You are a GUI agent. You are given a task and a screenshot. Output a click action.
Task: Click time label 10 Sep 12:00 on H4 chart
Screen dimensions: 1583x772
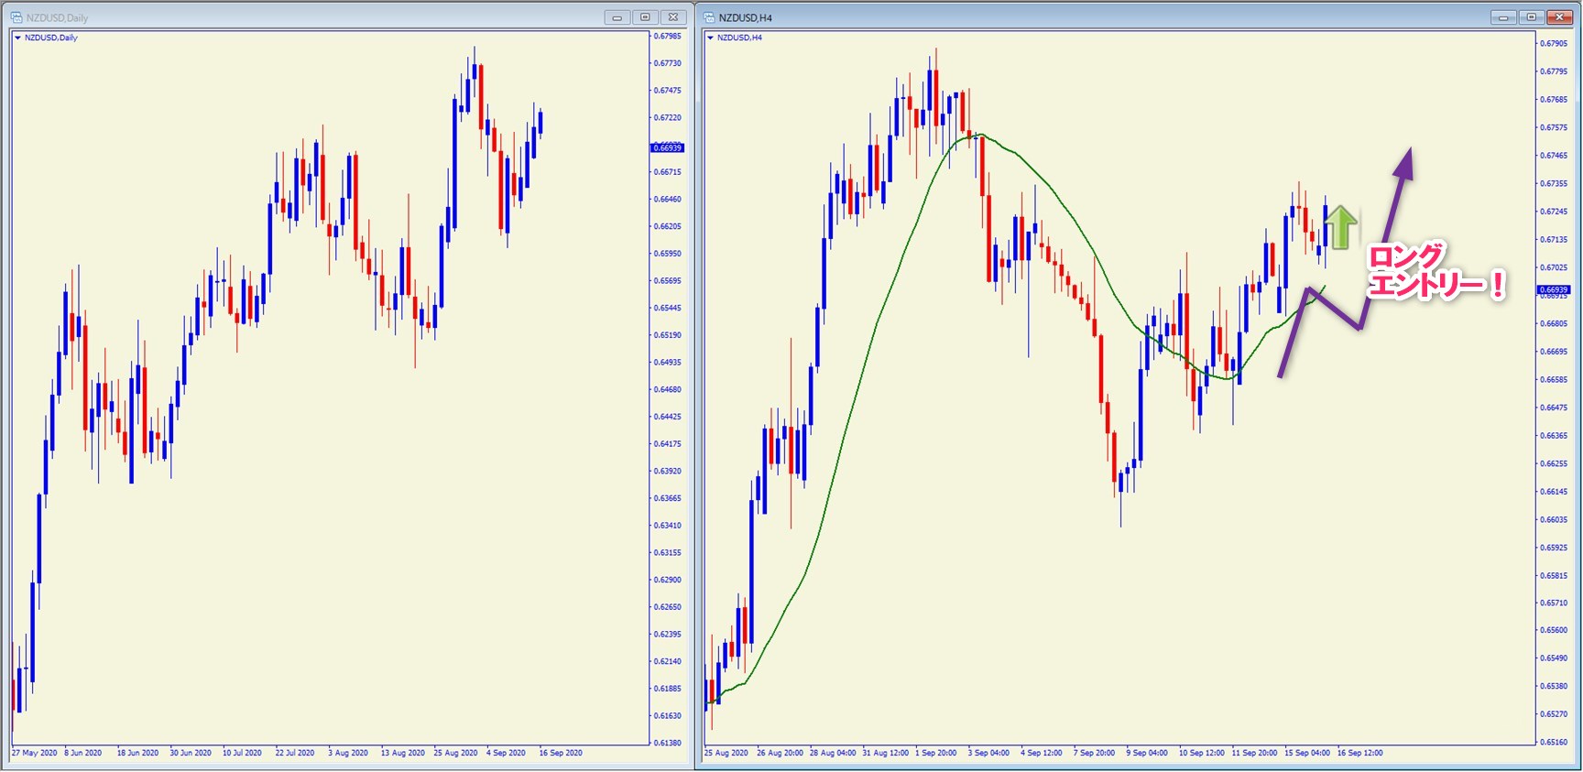[x=1202, y=753]
